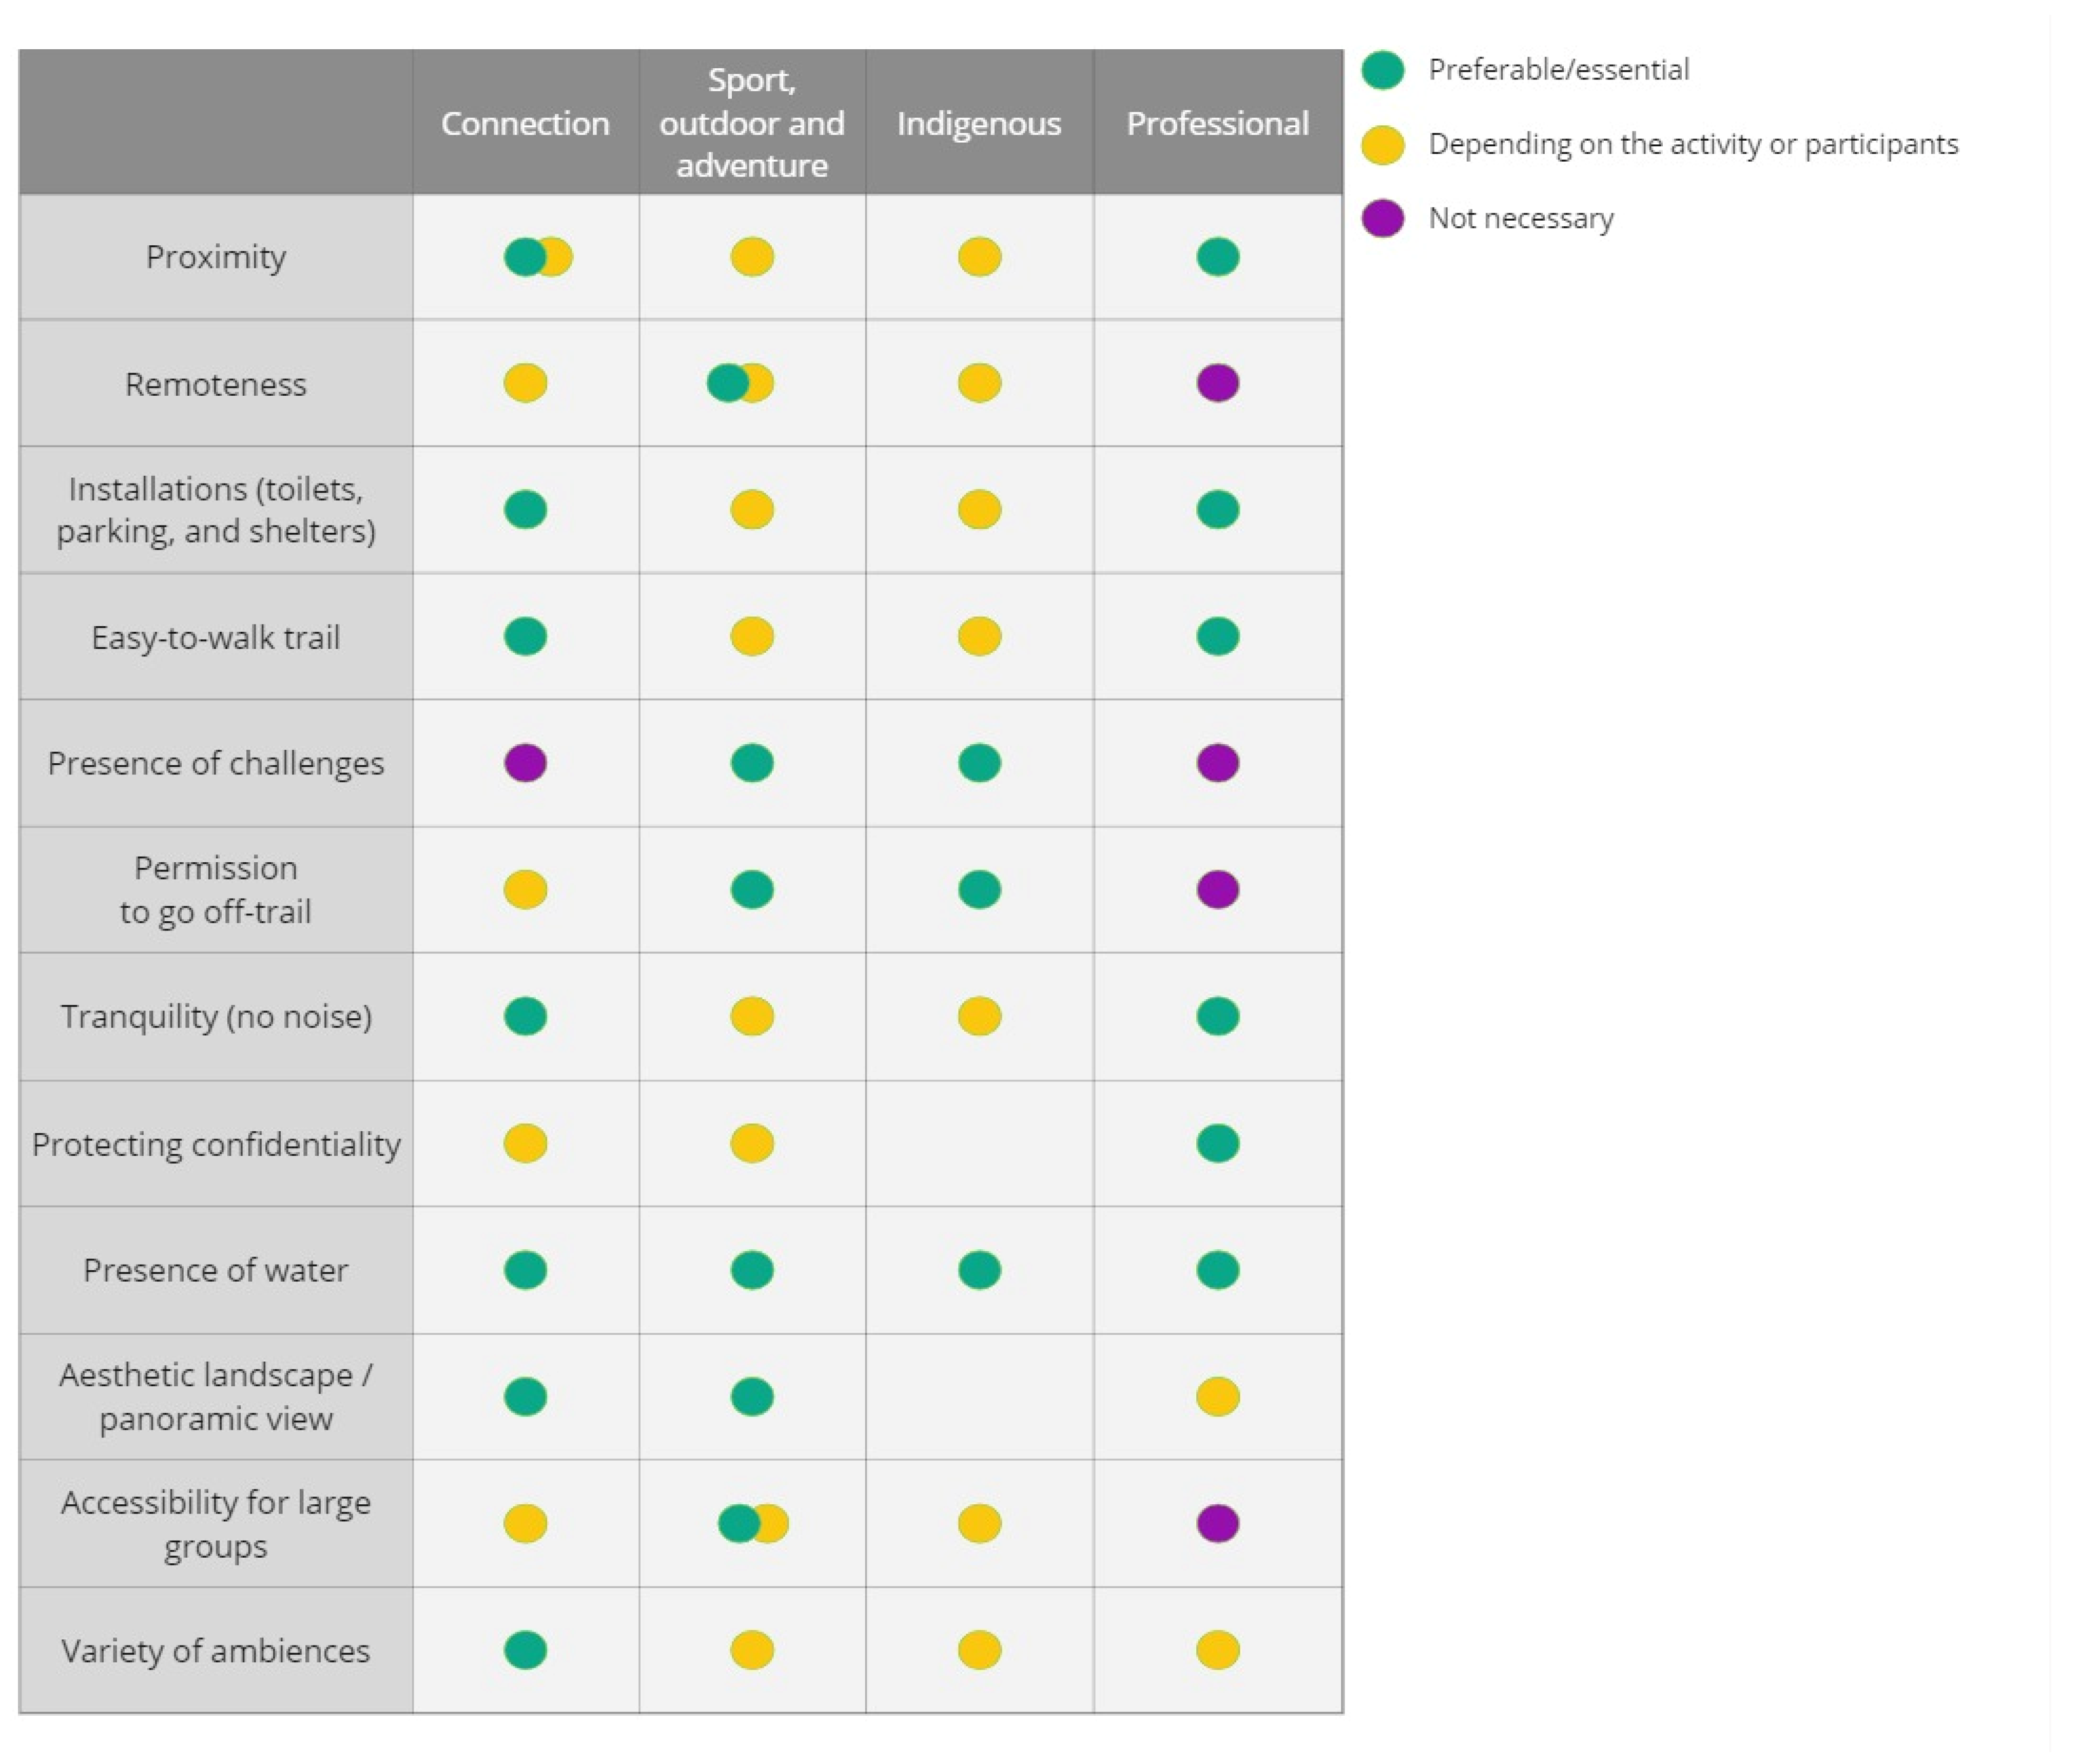Click the yellow legend dot for activity-dependent

1382,145
